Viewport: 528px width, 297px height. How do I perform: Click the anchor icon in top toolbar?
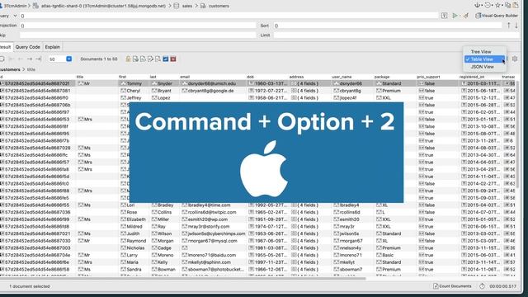[x=477, y=6]
